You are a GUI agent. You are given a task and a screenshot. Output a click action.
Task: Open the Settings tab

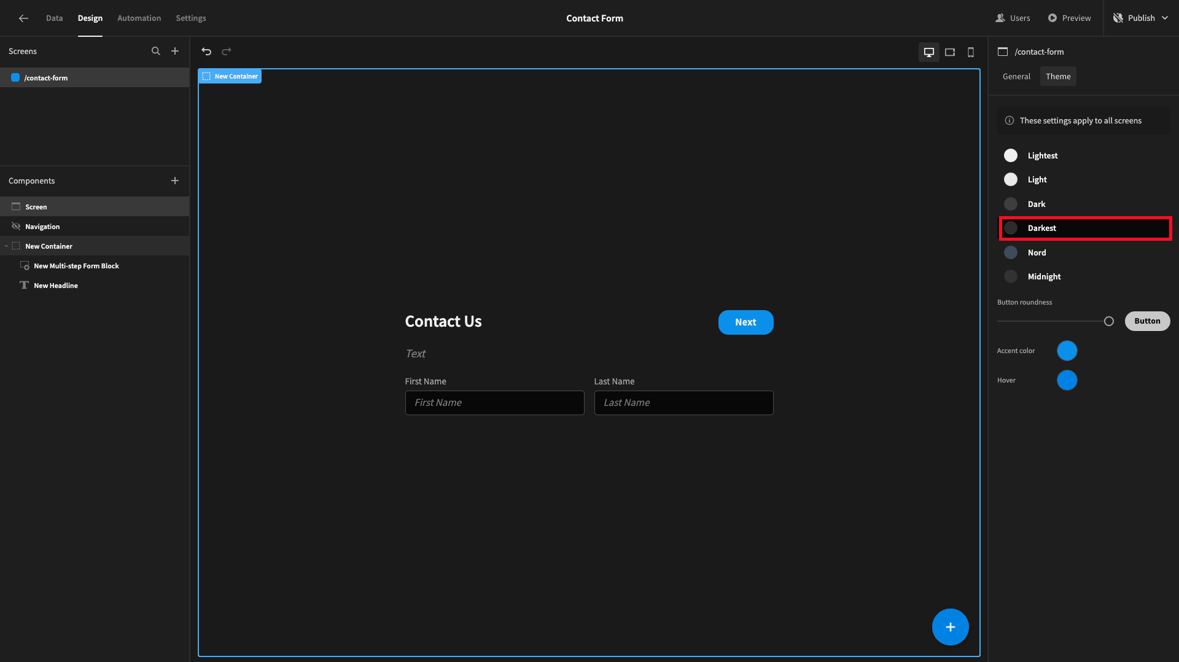(x=191, y=18)
